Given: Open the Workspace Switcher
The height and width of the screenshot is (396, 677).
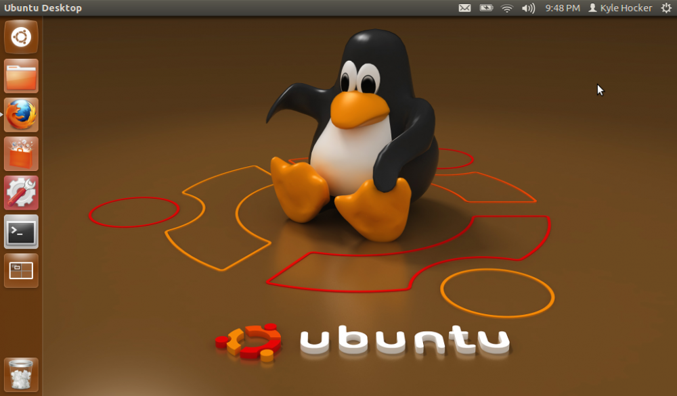Looking at the screenshot, I should [x=21, y=270].
